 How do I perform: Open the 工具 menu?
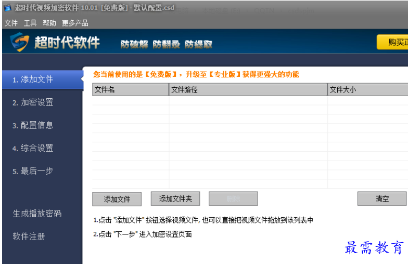30,23
